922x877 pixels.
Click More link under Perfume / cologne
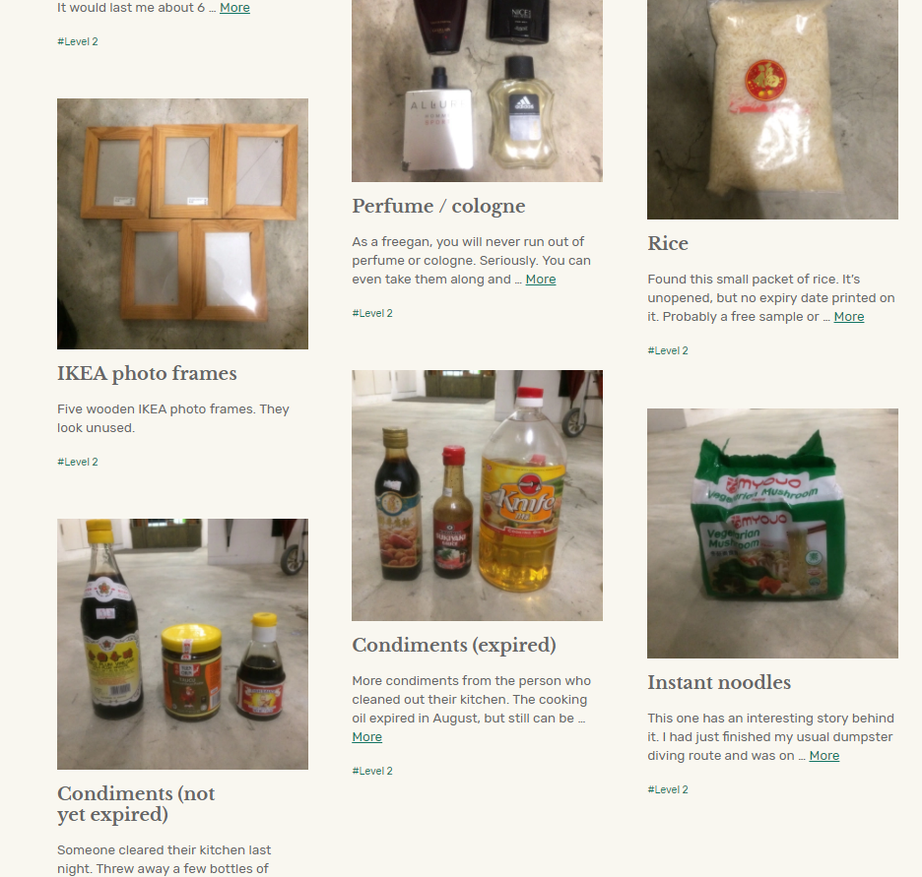541,279
